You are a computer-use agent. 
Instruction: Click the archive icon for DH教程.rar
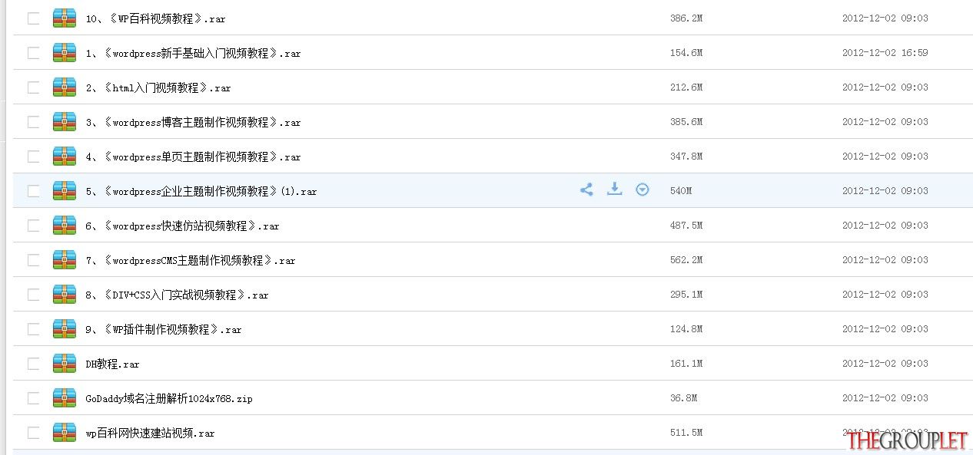pyautogui.click(x=65, y=364)
